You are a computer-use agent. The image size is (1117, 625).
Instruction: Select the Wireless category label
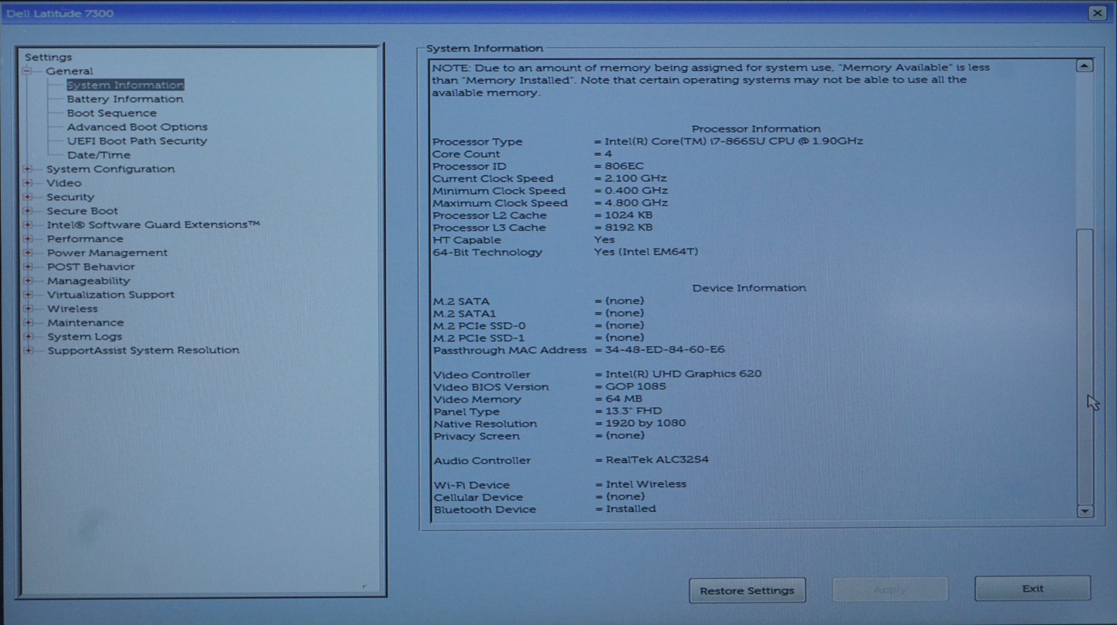pyautogui.click(x=73, y=308)
